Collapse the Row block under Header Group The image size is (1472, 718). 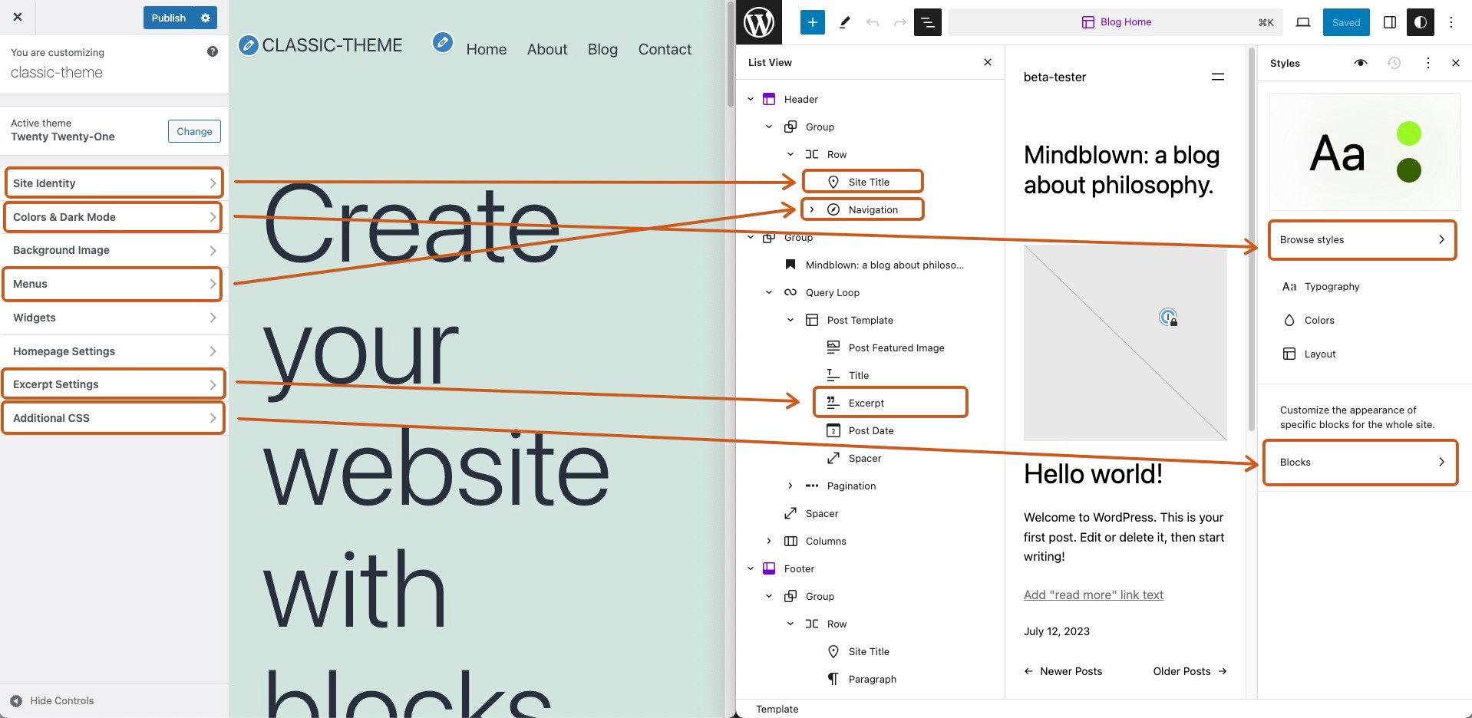[790, 154]
